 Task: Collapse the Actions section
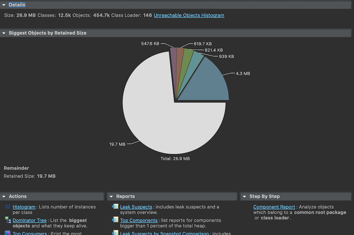click(x=4, y=196)
